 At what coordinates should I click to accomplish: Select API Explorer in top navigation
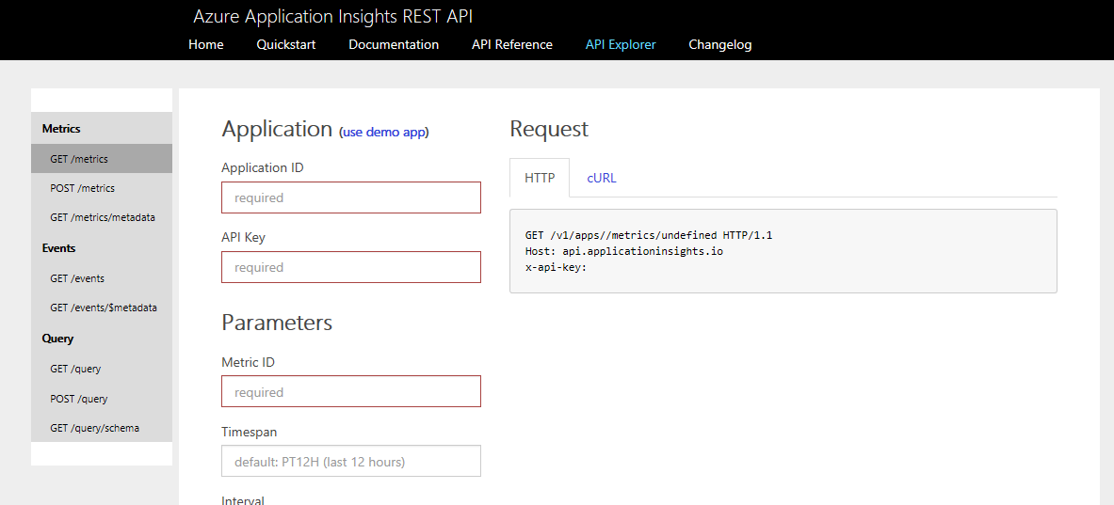[621, 44]
